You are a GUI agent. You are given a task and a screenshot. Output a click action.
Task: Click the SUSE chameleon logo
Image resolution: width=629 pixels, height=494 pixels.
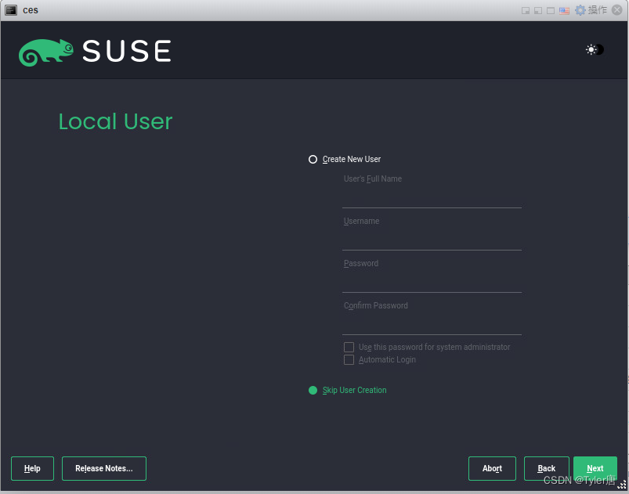pos(45,50)
